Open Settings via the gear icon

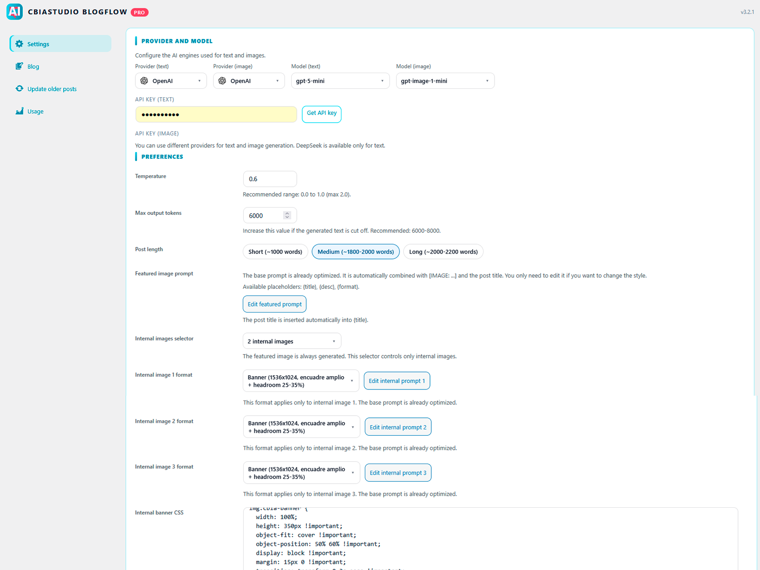(x=19, y=43)
